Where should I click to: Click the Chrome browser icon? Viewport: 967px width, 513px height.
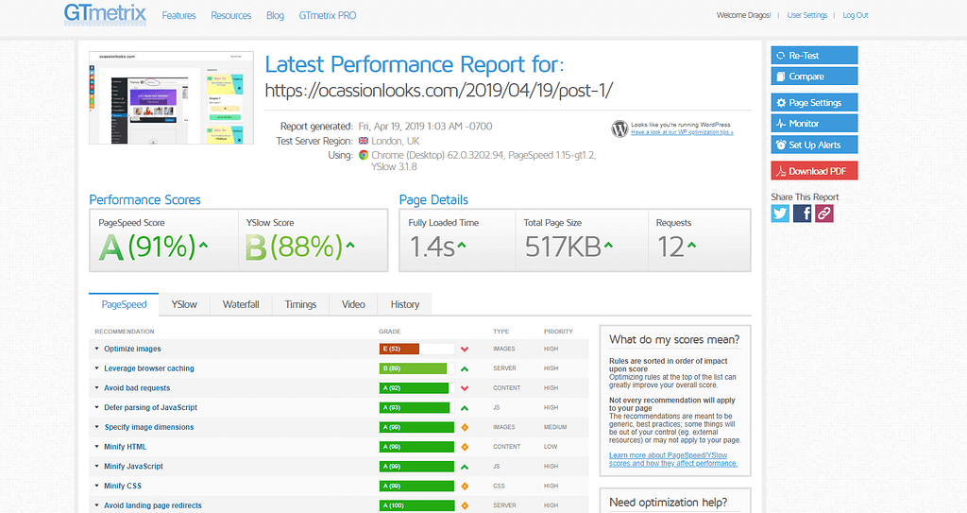(x=364, y=156)
